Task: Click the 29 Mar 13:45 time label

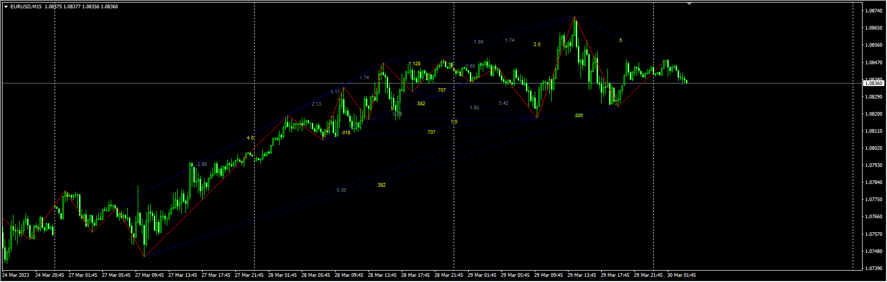Action: coord(582,275)
